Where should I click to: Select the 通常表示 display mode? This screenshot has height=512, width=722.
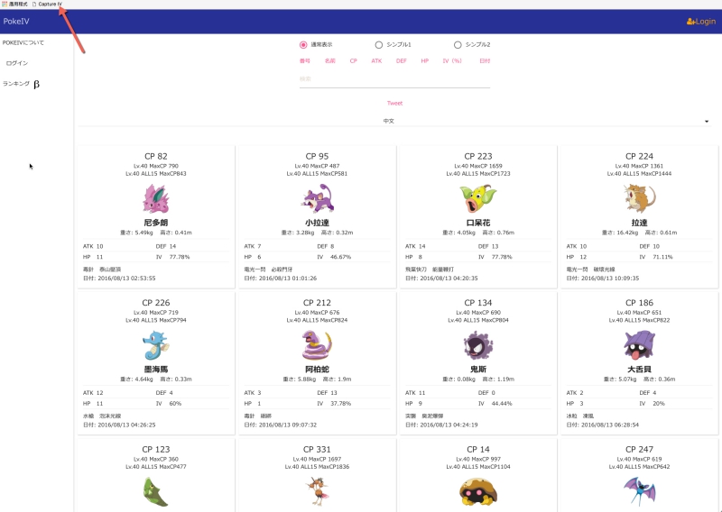point(316,45)
